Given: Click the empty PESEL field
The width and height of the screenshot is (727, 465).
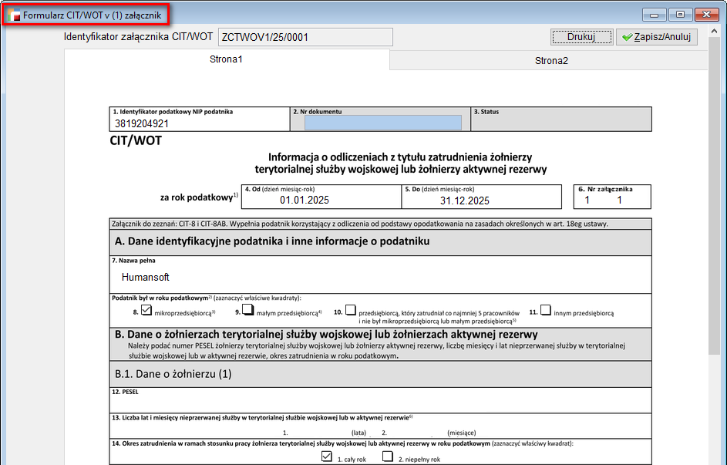Looking at the screenshot, I should (x=380, y=404).
